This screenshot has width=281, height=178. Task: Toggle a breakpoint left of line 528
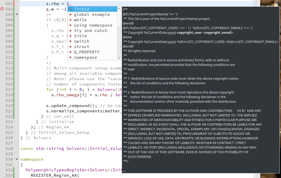tap(2, 149)
